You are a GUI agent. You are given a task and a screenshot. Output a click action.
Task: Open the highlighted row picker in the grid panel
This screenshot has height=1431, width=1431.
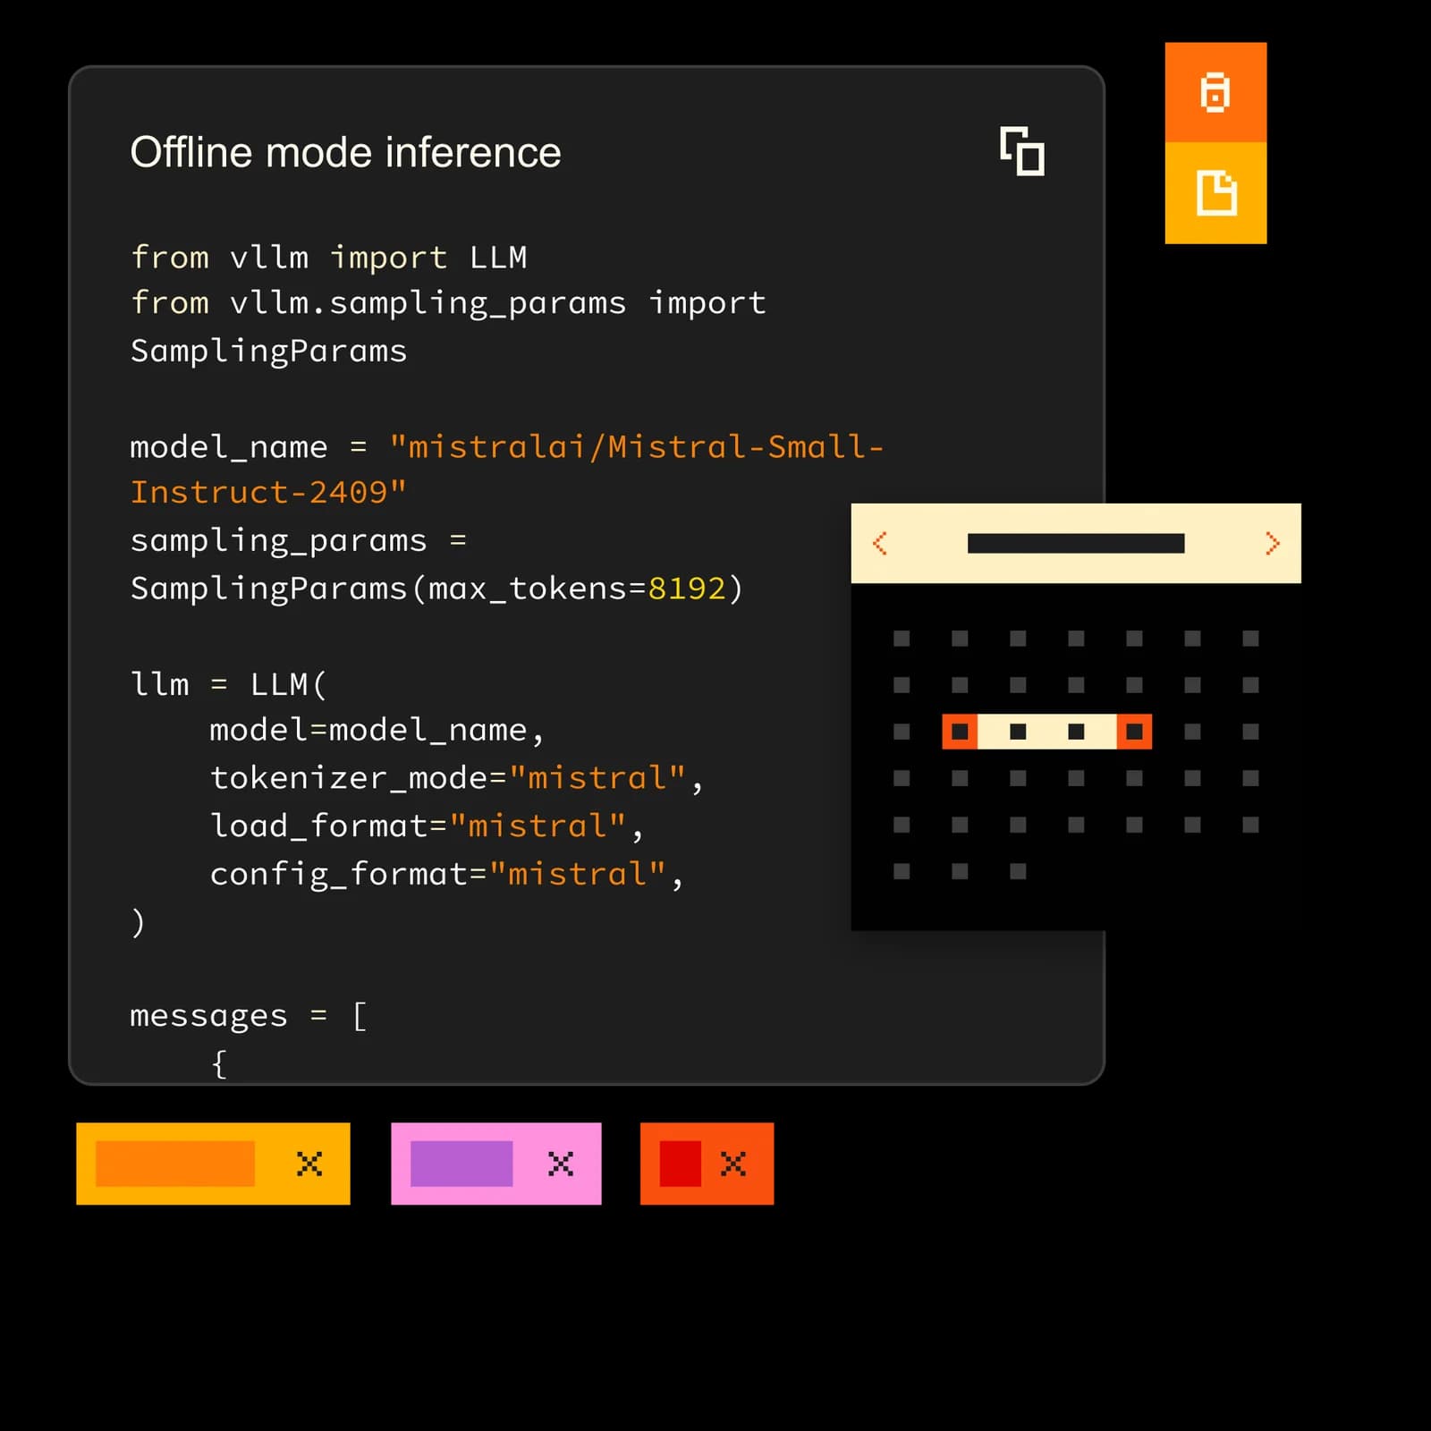pos(1045,733)
